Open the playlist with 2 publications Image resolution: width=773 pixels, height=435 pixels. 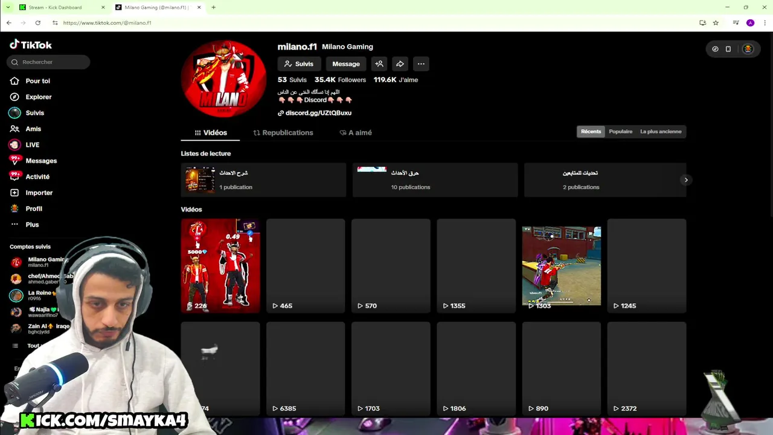[605, 180]
